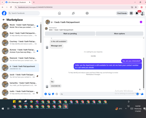Image resolution: width=146 pixels, height=118 pixels.
Task: Open Sticky Notes from taskbar
Action: 14,102
